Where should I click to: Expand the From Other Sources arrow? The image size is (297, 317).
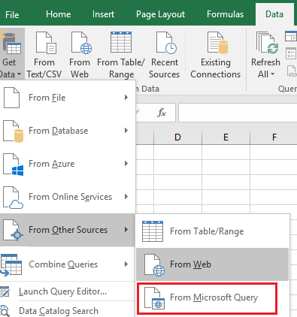[x=126, y=230]
